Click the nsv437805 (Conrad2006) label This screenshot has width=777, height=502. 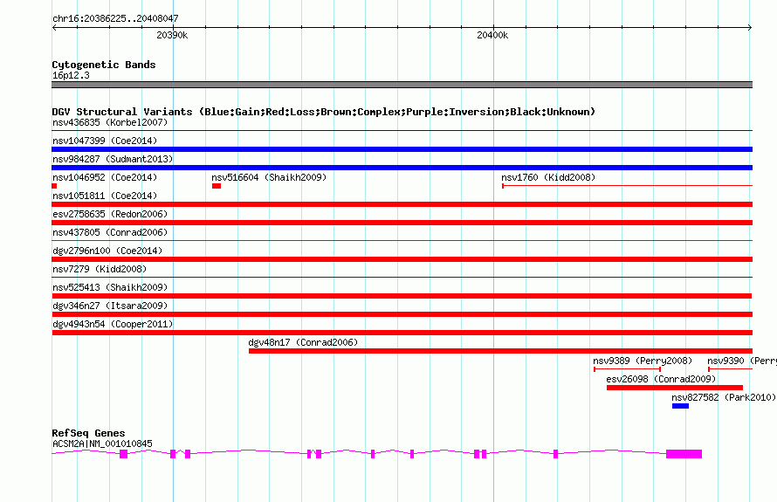coord(110,232)
